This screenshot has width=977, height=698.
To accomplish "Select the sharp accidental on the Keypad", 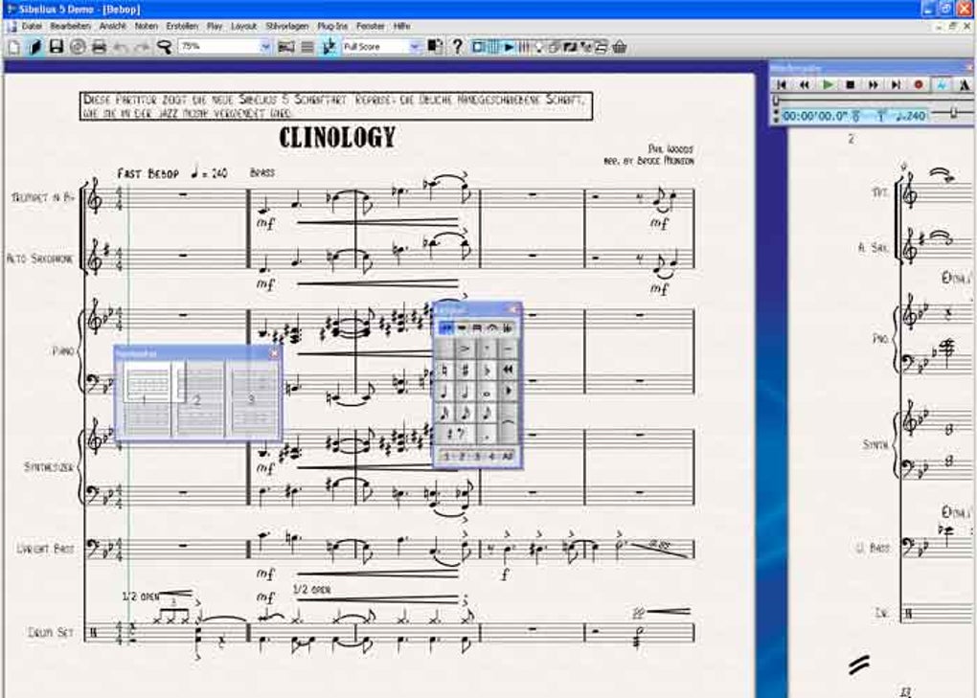I will (466, 369).
